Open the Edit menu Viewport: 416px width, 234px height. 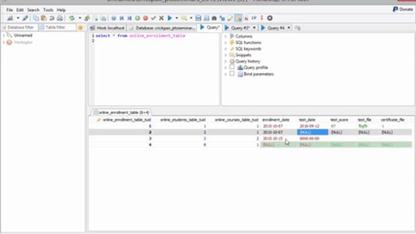(x=20, y=10)
